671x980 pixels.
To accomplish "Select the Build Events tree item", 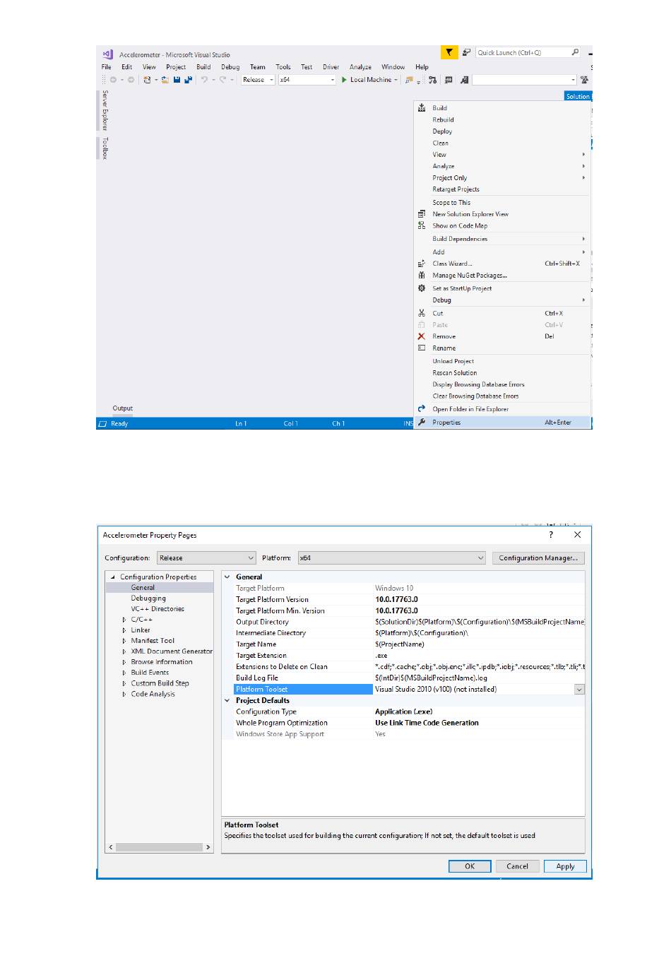I will pos(150,673).
